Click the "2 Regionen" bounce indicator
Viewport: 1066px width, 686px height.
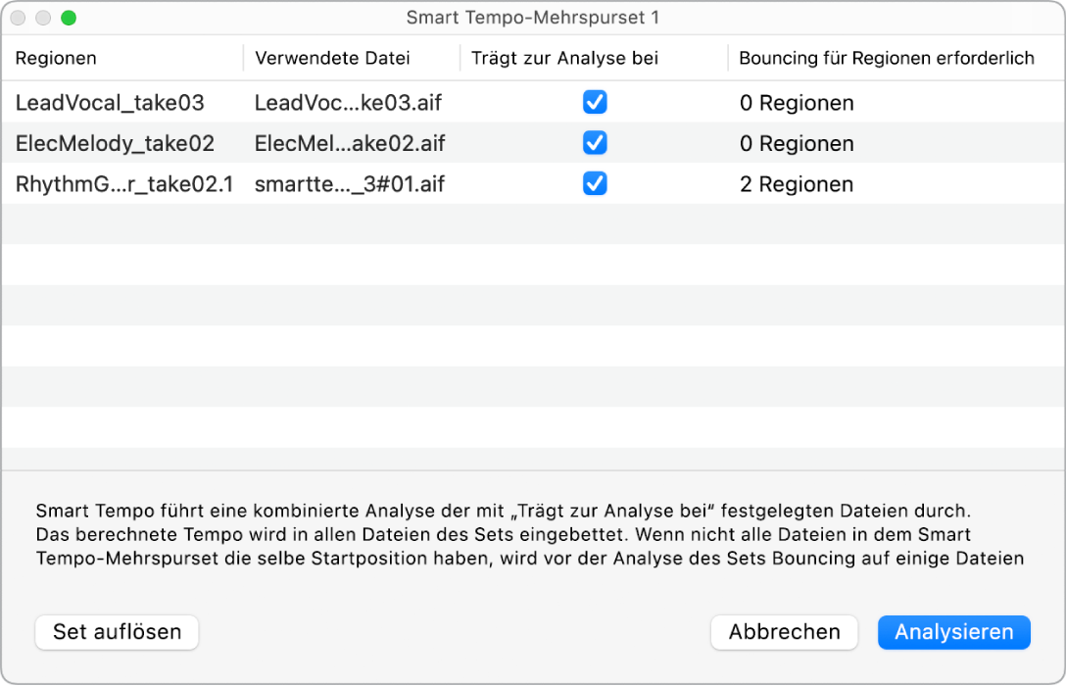pos(795,184)
